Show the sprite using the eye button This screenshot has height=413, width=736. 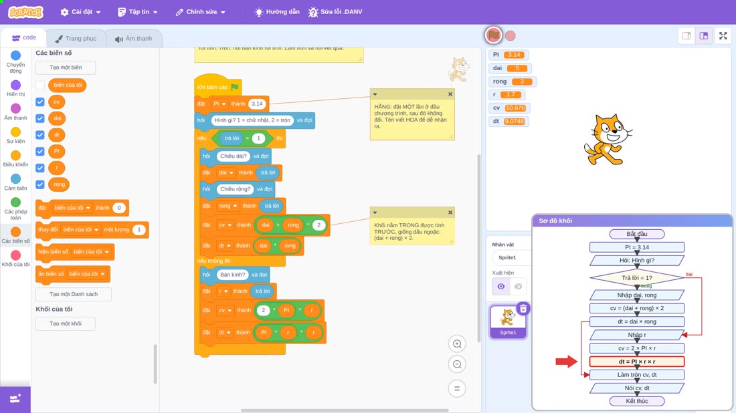pyautogui.click(x=501, y=287)
